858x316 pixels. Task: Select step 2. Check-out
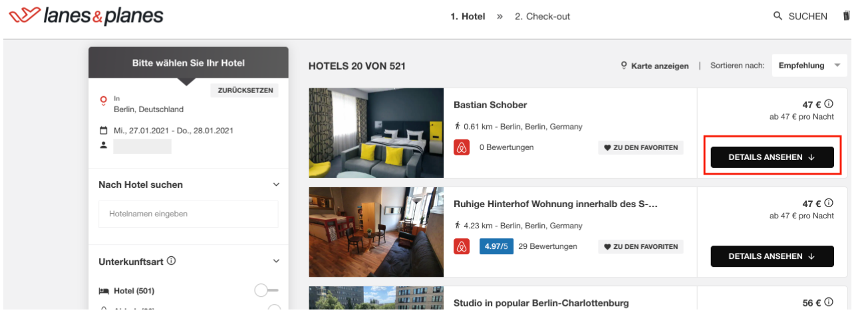click(x=542, y=17)
